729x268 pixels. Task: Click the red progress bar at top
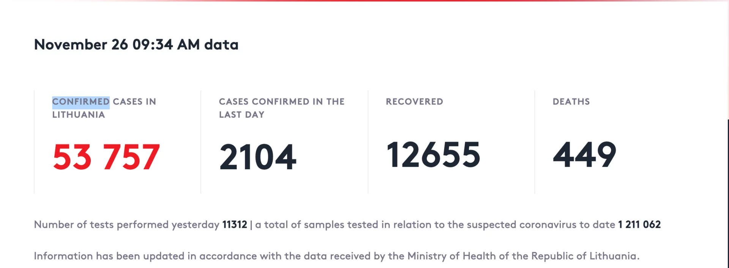364,1
